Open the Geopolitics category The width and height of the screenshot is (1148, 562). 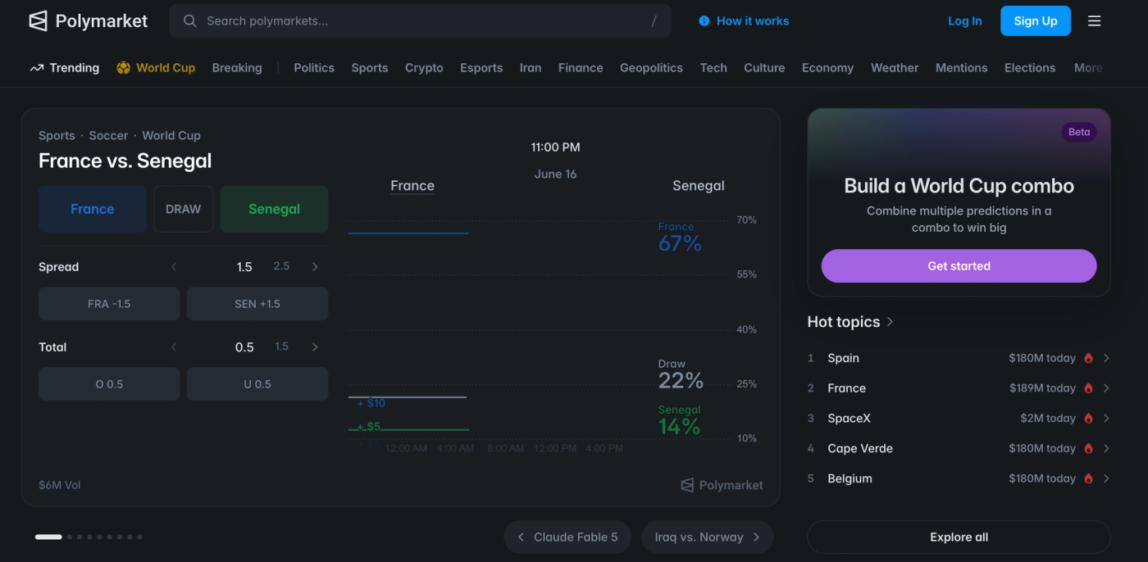click(651, 68)
